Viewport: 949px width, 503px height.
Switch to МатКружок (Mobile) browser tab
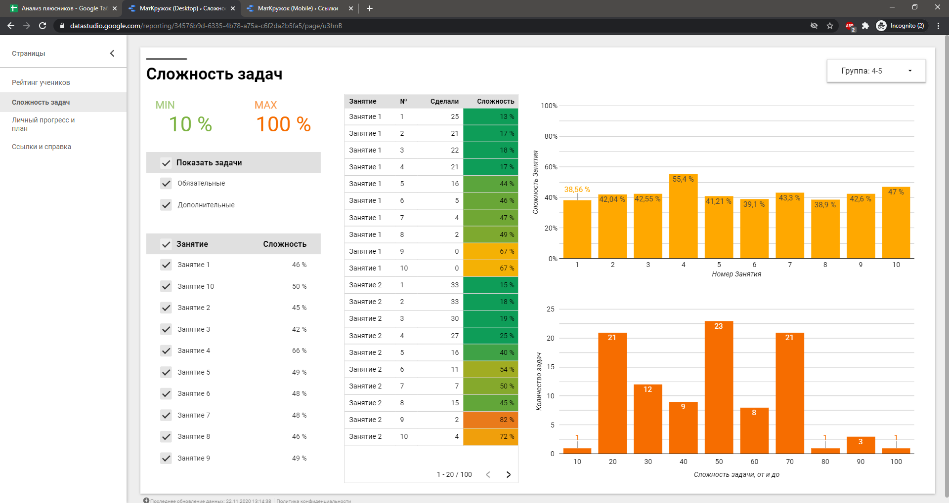(298, 8)
